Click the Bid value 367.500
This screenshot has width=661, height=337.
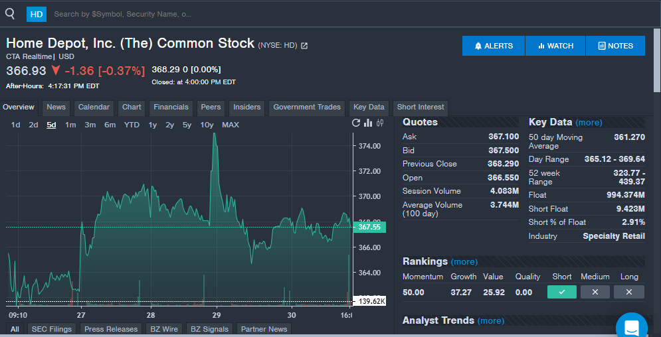click(x=504, y=150)
